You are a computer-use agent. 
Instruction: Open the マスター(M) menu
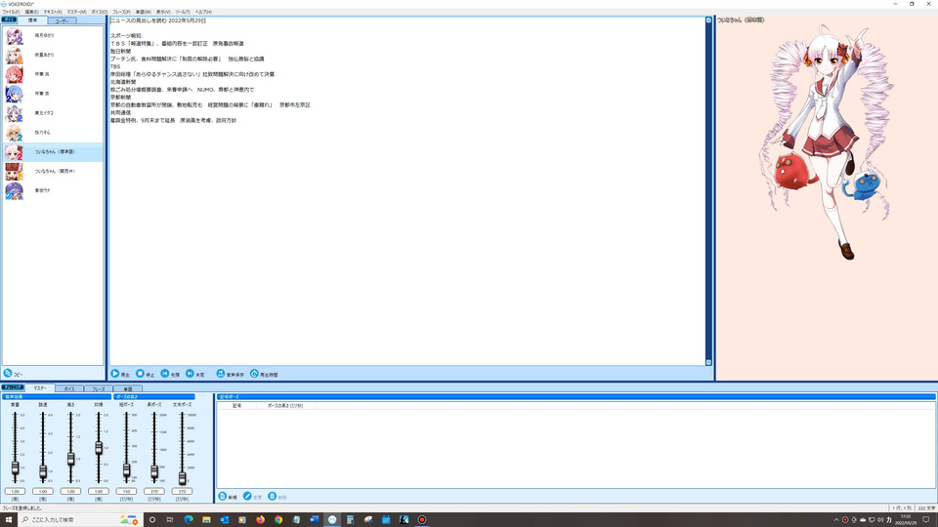coord(76,12)
